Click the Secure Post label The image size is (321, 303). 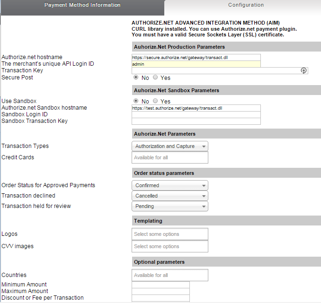[x=17, y=78]
